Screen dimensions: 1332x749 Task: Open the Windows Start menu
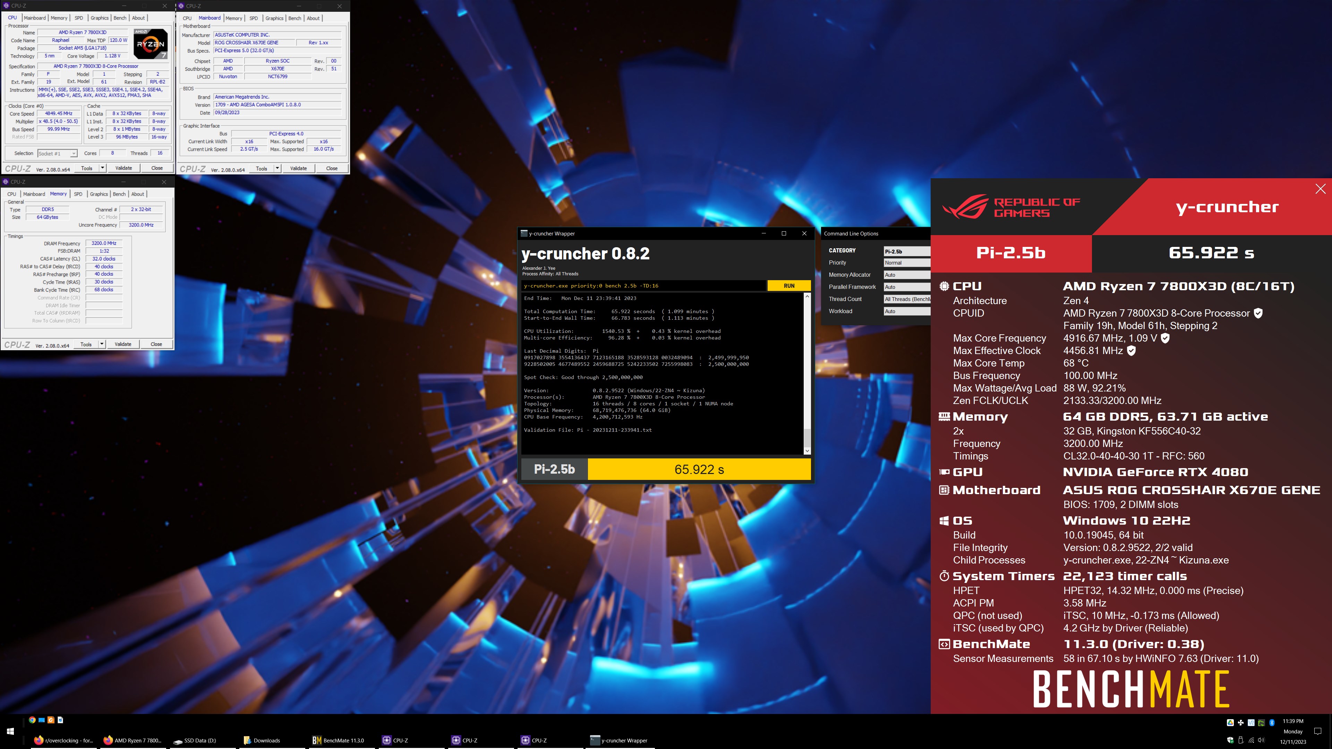pyautogui.click(x=10, y=731)
